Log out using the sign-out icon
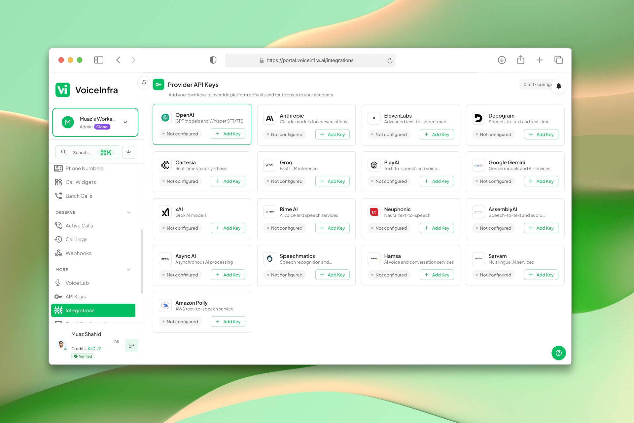The width and height of the screenshot is (634, 423). 131,345
